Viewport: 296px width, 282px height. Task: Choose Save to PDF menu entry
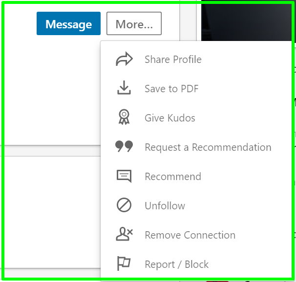tap(171, 89)
